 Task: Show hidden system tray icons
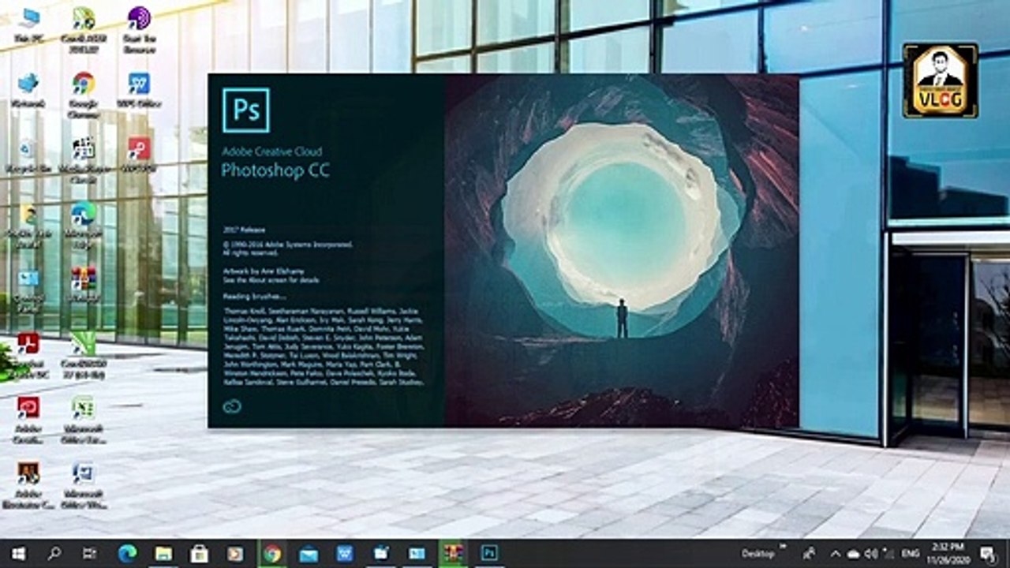[835, 553]
